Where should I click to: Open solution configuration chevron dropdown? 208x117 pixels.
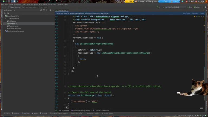click(163, 7)
